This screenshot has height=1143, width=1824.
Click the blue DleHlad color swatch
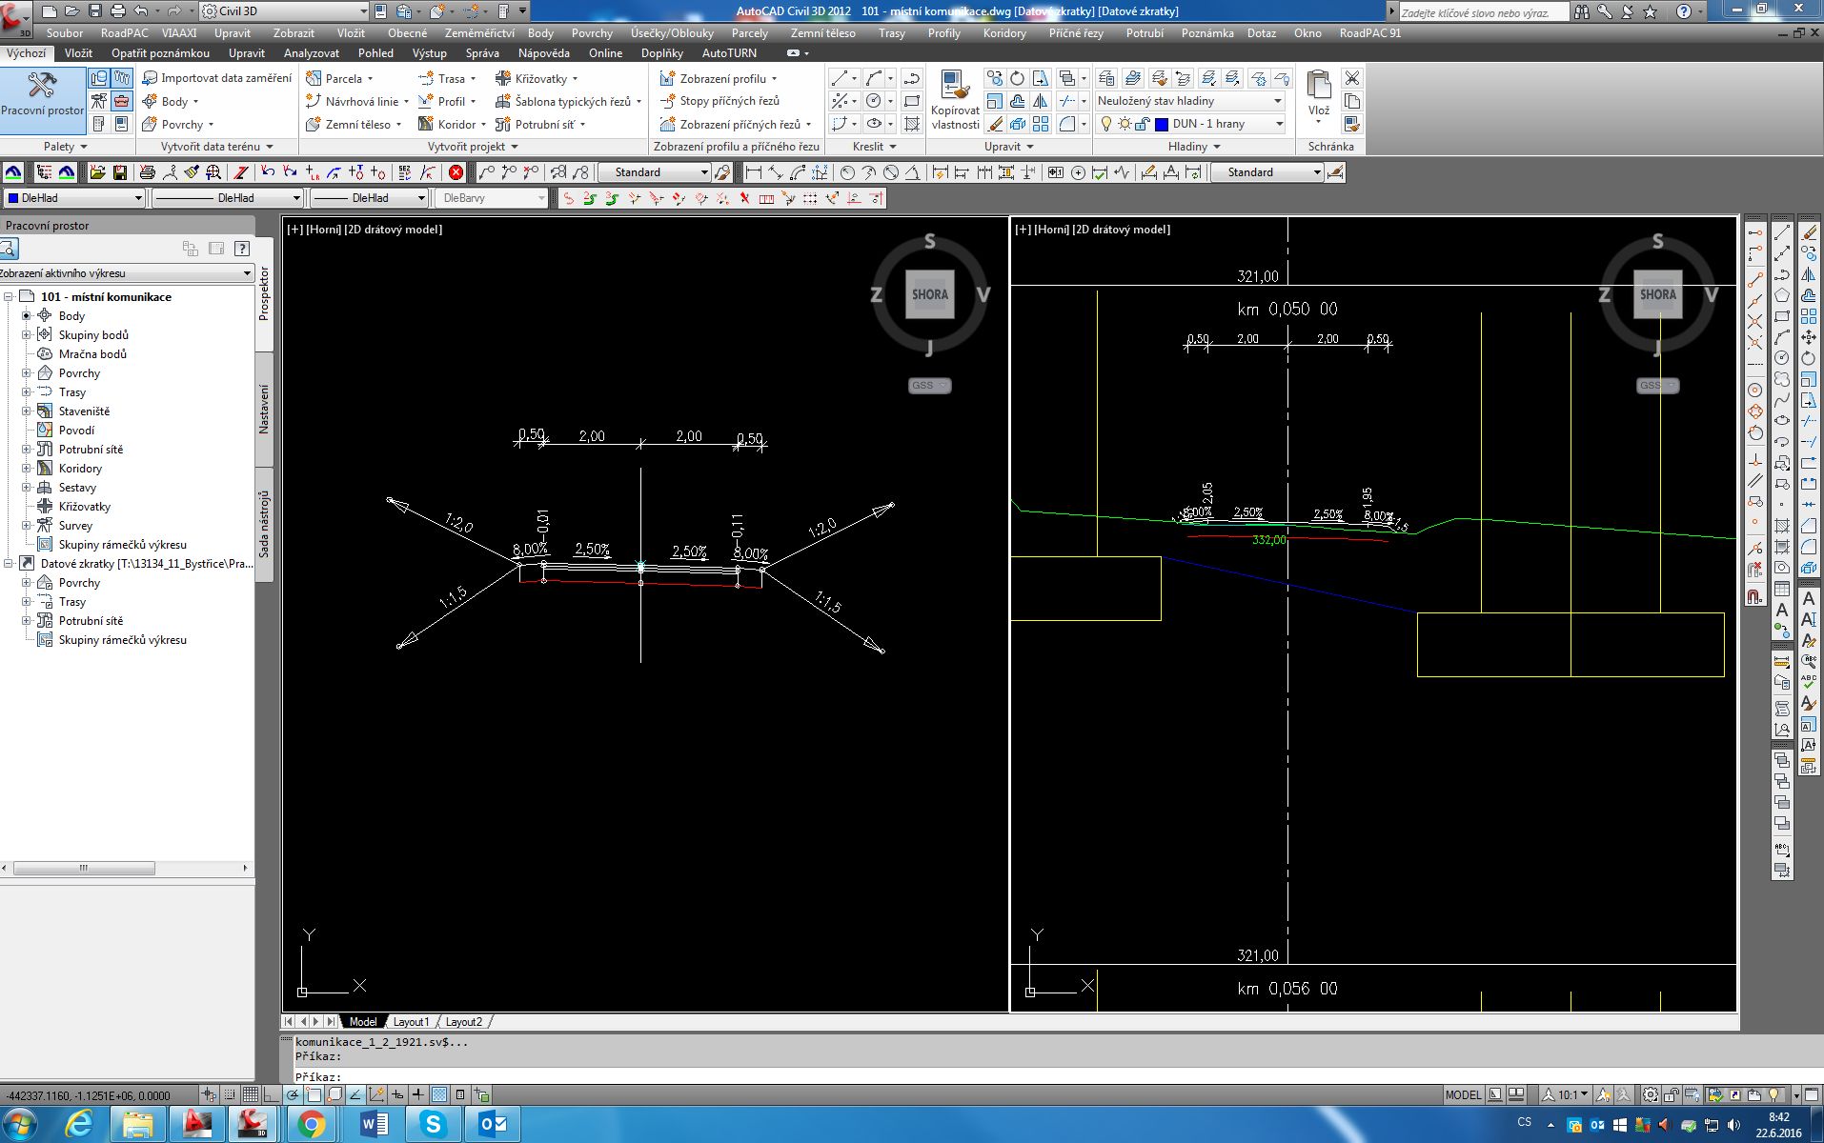click(x=13, y=198)
